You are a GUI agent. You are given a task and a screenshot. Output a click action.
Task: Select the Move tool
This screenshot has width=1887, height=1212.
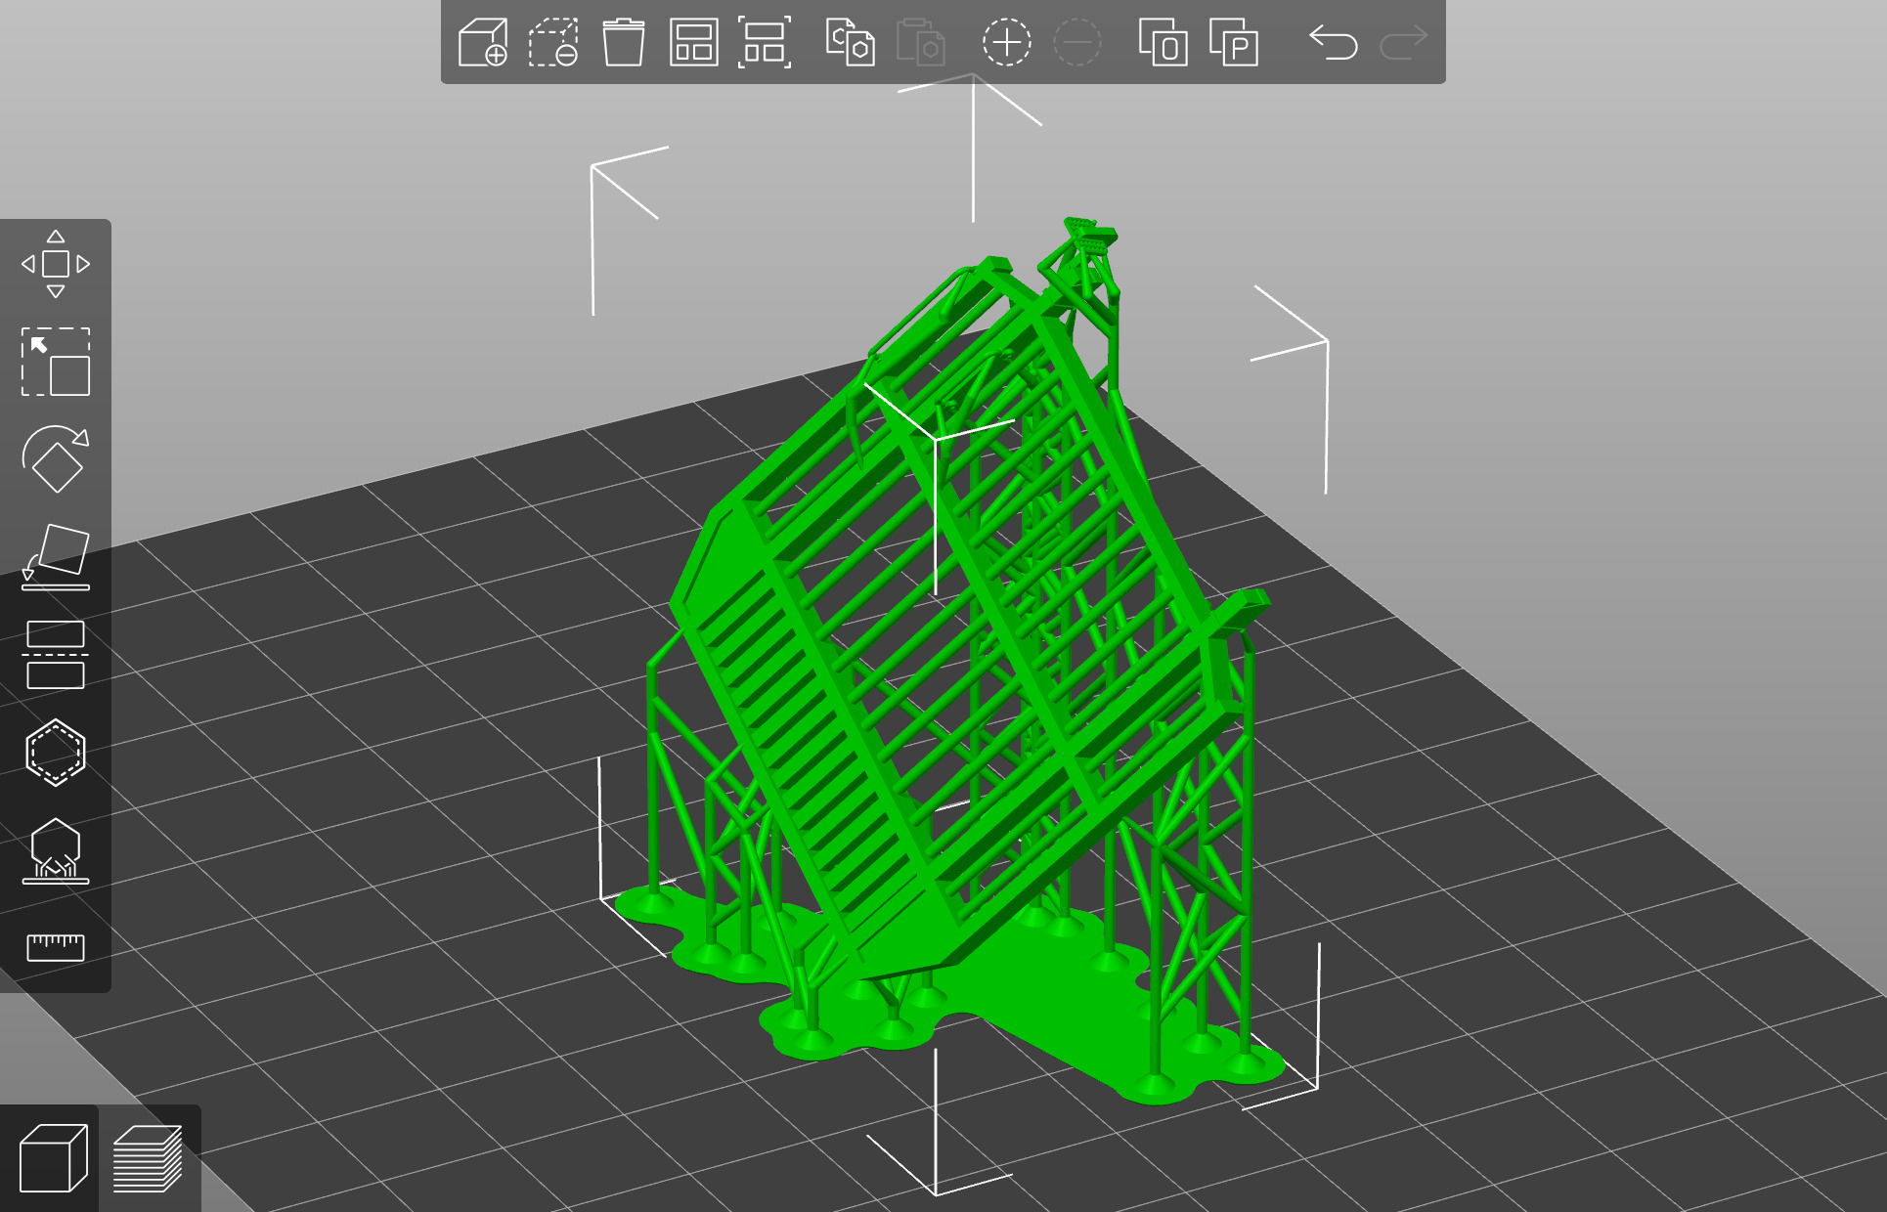pos(56,264)
